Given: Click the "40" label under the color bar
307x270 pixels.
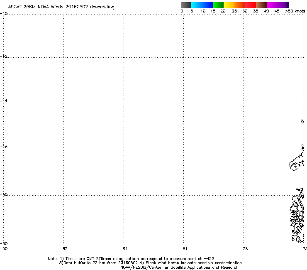Looking at the screenshot, I should click(x=266, y=11).
